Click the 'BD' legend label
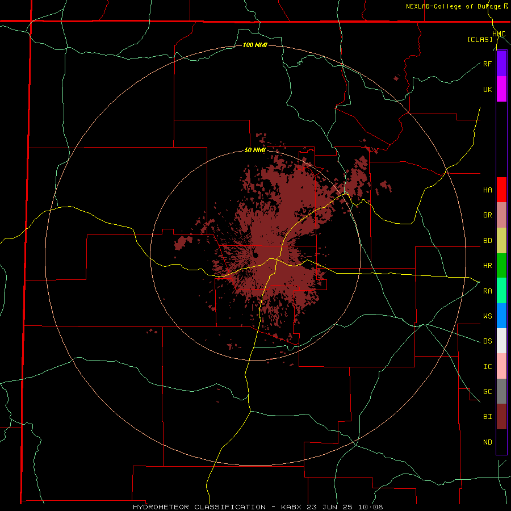Viewport: 511px width, 511px height. pos(487,241)
